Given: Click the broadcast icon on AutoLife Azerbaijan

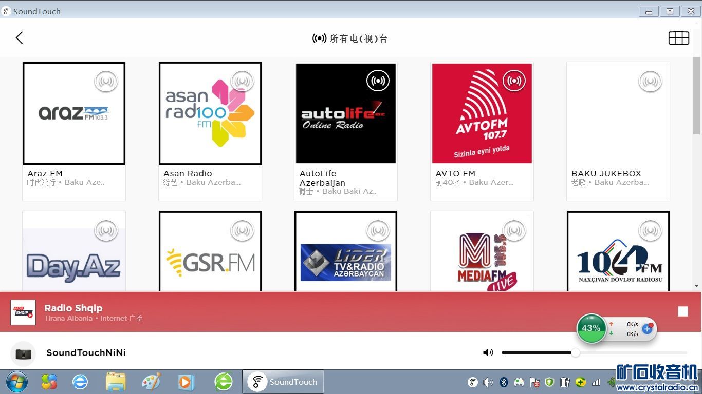Looking at the screenshot, I should point(378,81).
